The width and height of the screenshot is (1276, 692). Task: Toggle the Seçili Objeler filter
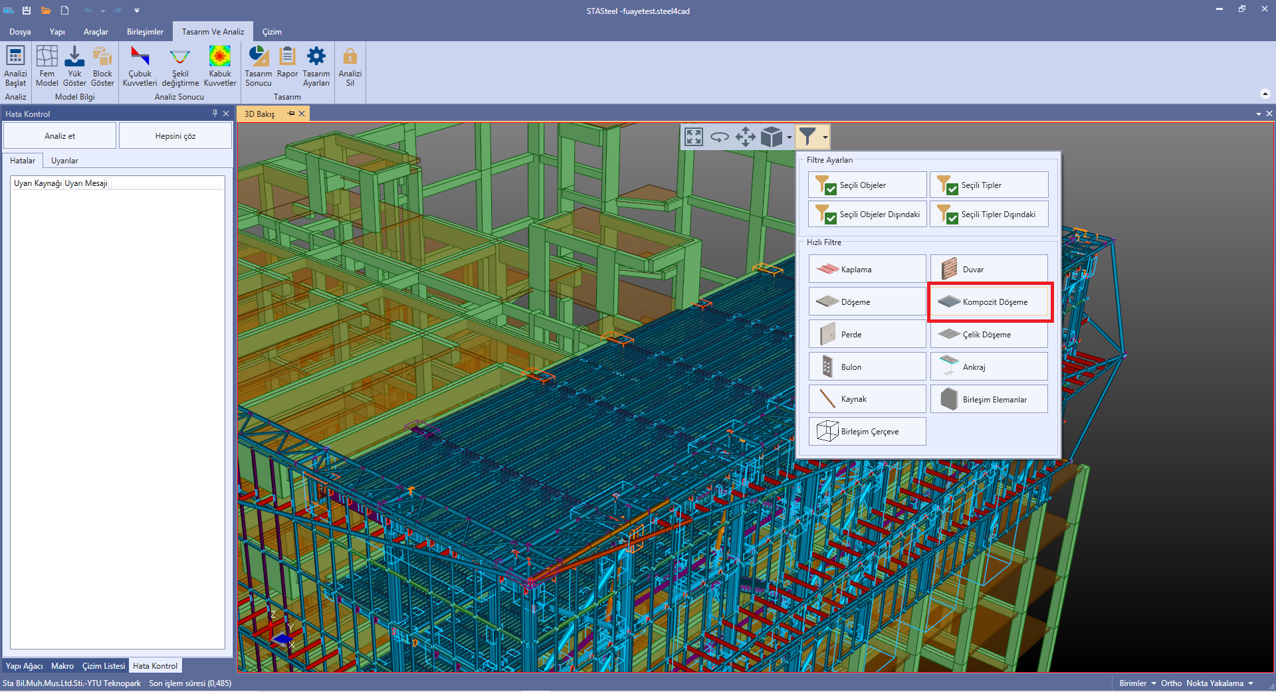[x=867, y=185]
